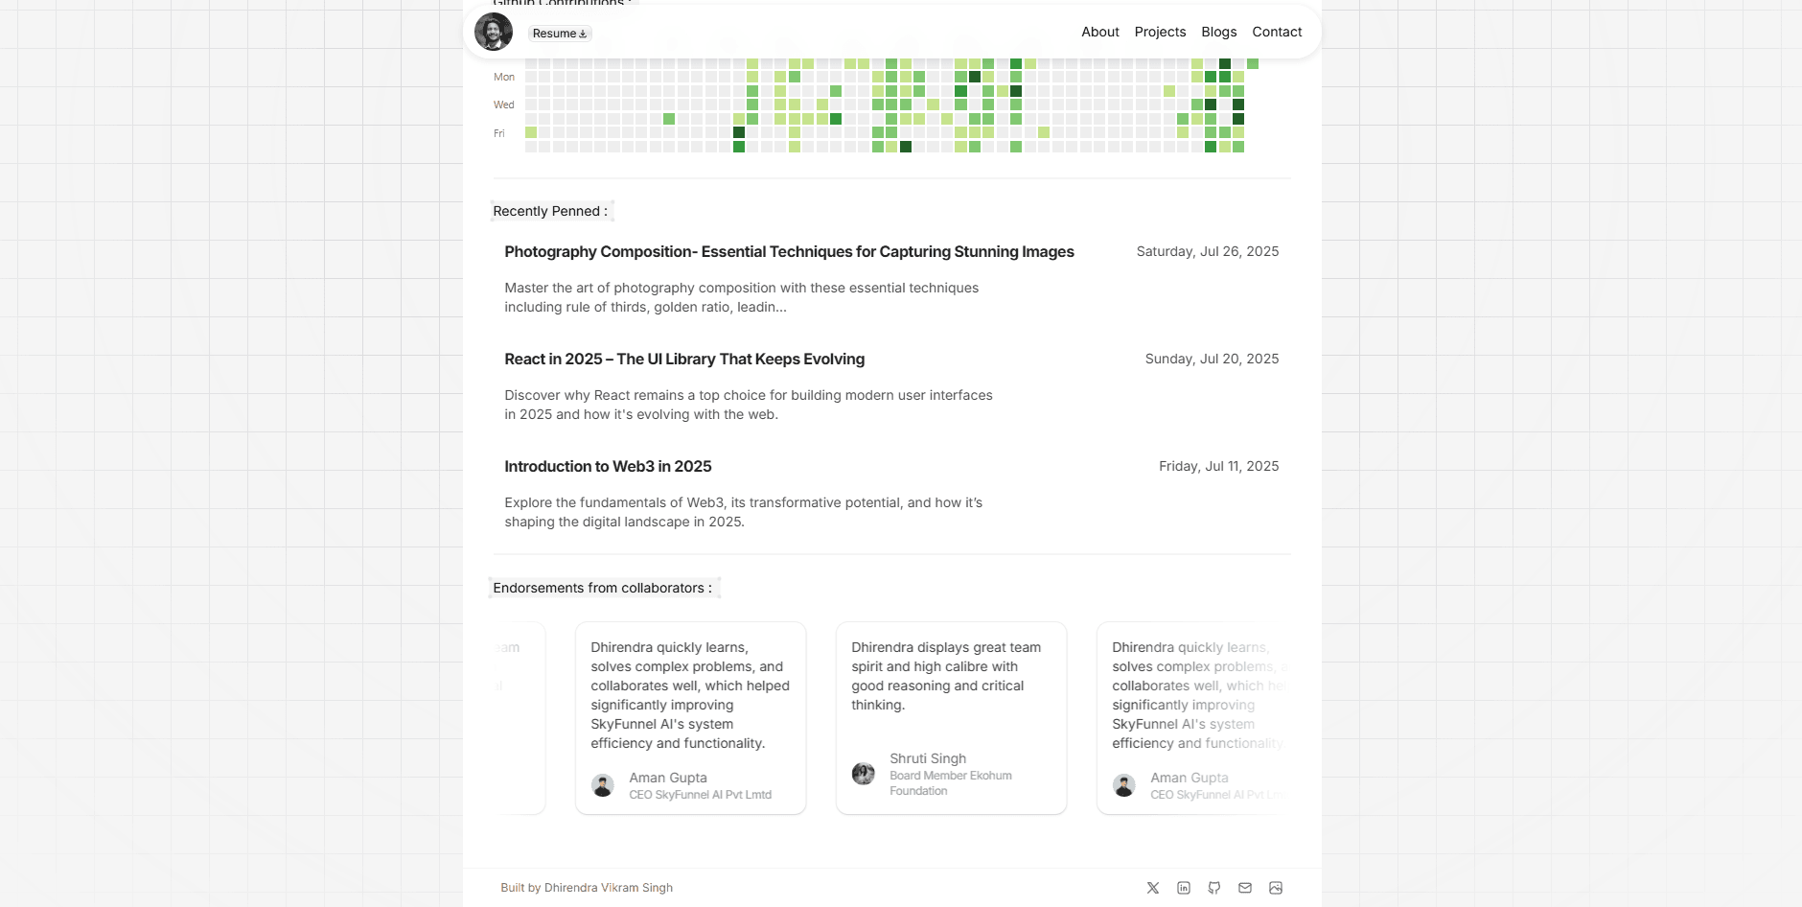This screenshot has height=907, width=1802.
Task: Open the LinkedIn icon in the footer
Action: point(1184,888)
